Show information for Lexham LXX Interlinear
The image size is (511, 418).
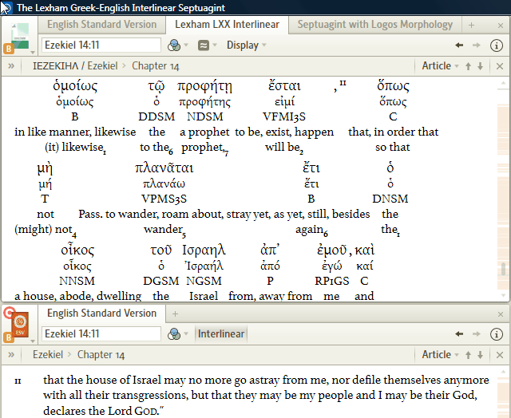(497, 45)
